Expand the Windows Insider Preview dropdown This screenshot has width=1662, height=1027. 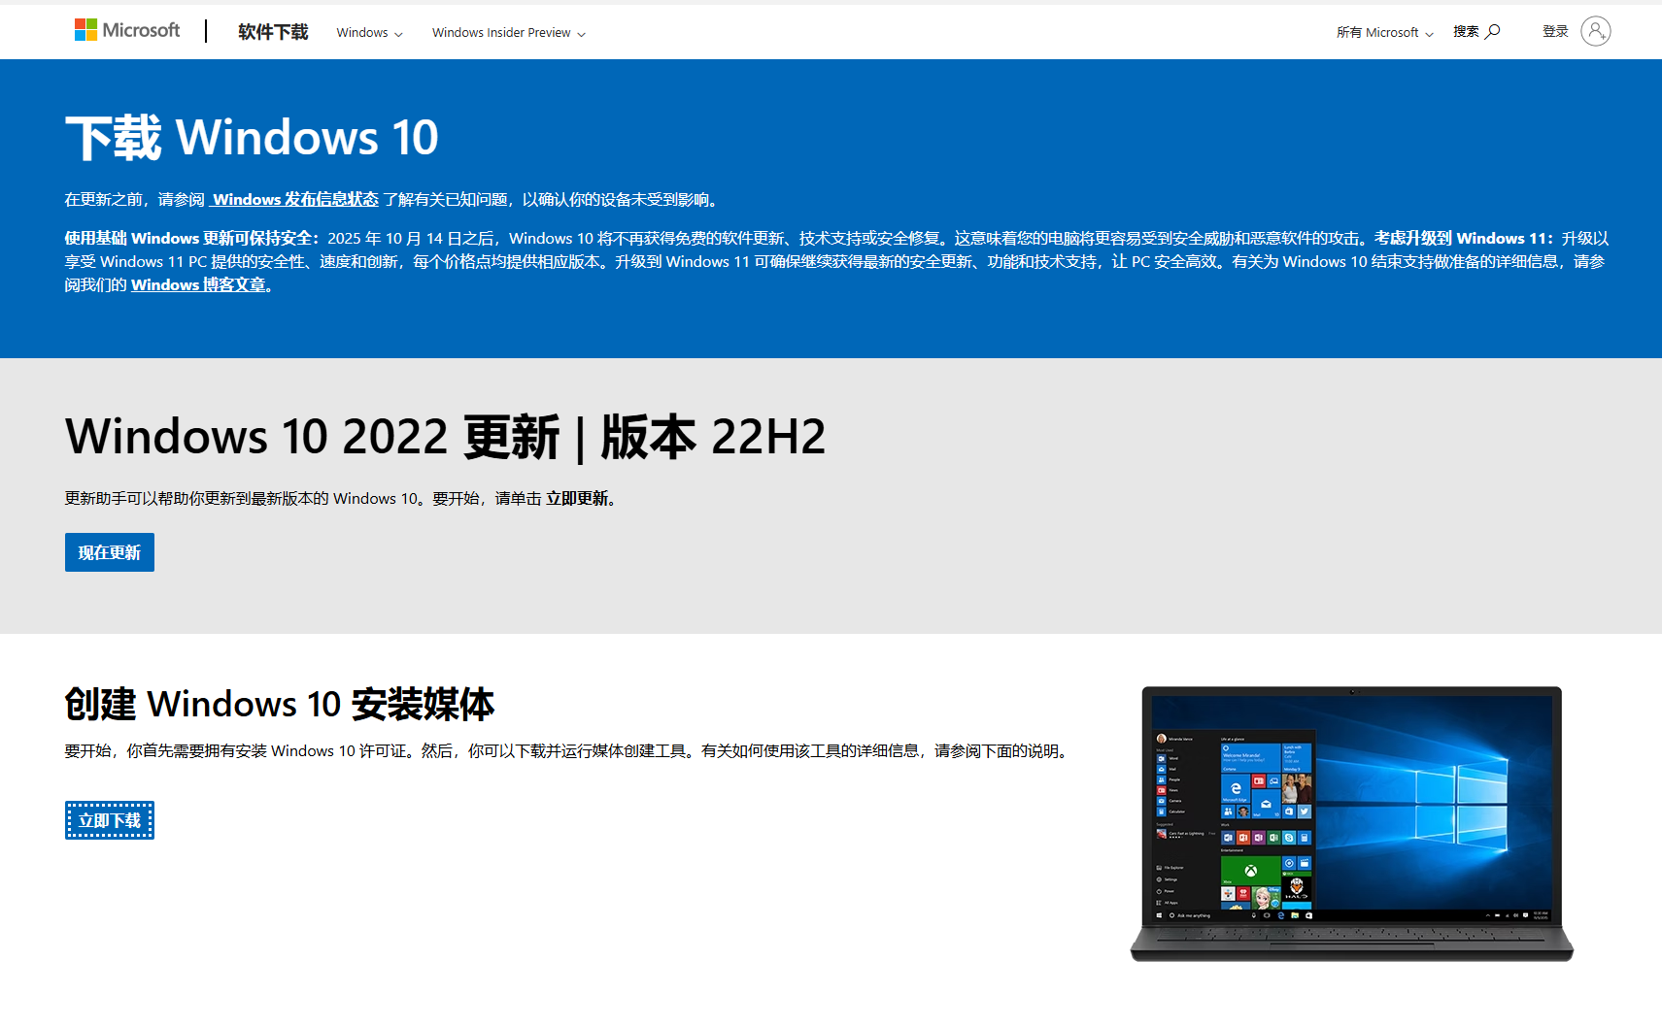click(509, 32)
